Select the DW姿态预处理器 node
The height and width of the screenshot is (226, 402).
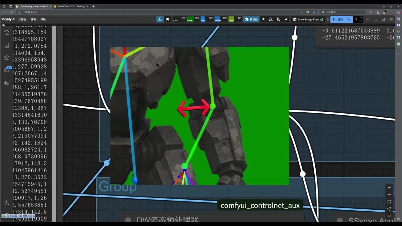[166, 219]
